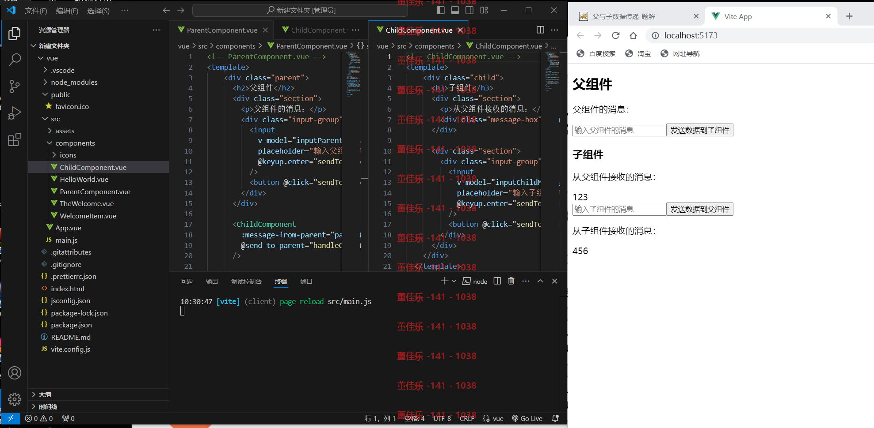Expand the icons folder
The width and height of the screenshot is (874, 428).
point(68,155)
